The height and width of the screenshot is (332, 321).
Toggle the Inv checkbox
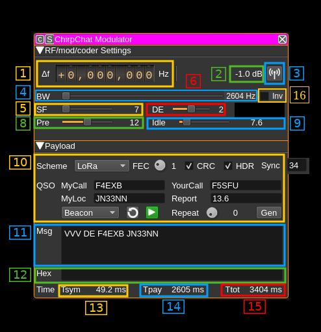pos(264,96)
